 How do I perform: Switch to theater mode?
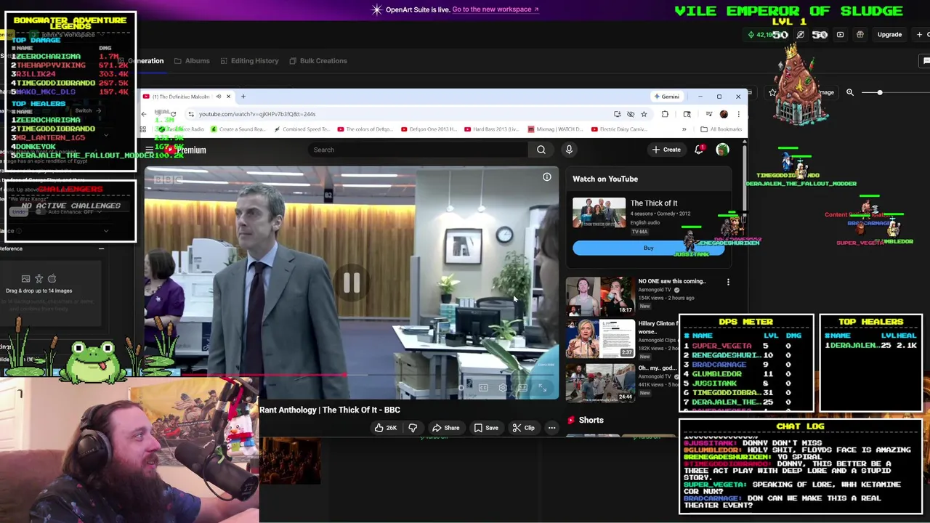pos(522,388)
